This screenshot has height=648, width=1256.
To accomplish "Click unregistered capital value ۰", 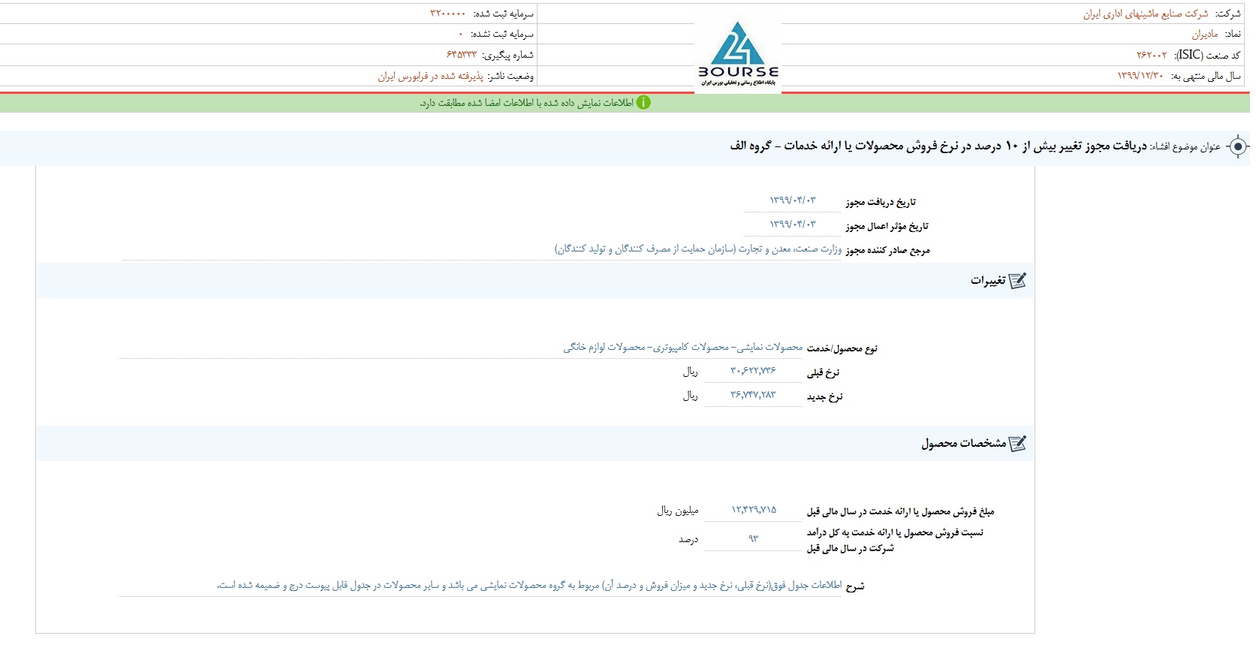I will click(x=461, y=35).
